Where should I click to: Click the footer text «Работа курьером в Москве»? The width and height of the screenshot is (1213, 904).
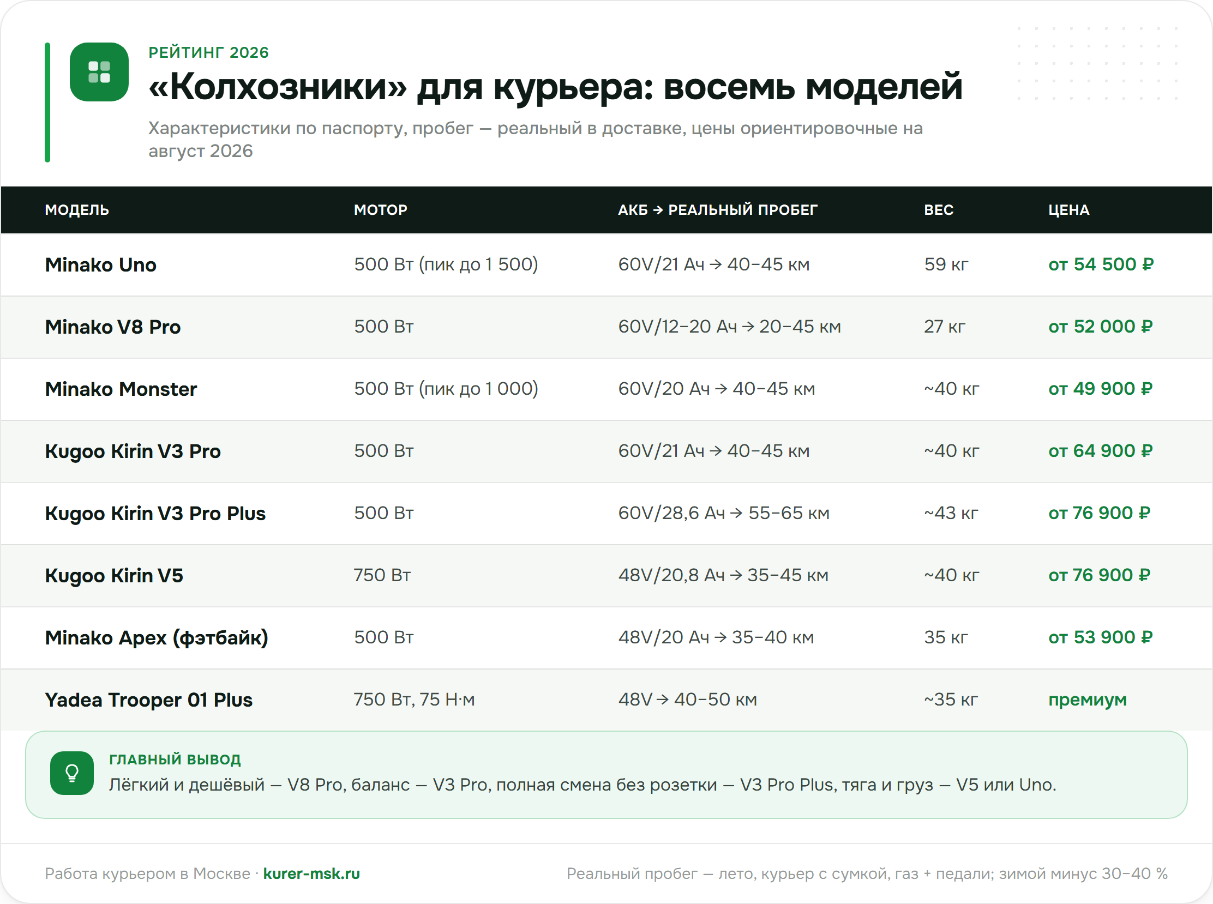147,874
